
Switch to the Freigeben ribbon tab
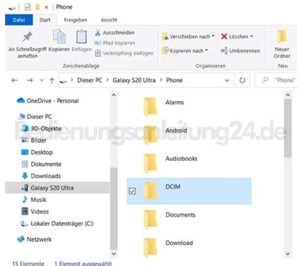pyautogui.click(x=75, y=20)
